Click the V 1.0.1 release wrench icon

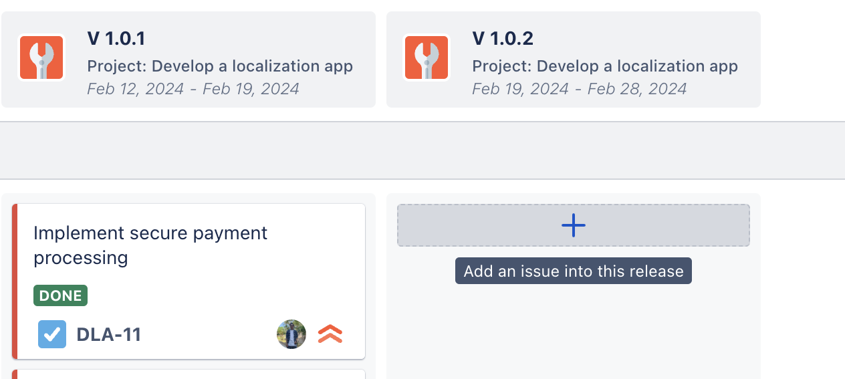pos(41,58)
